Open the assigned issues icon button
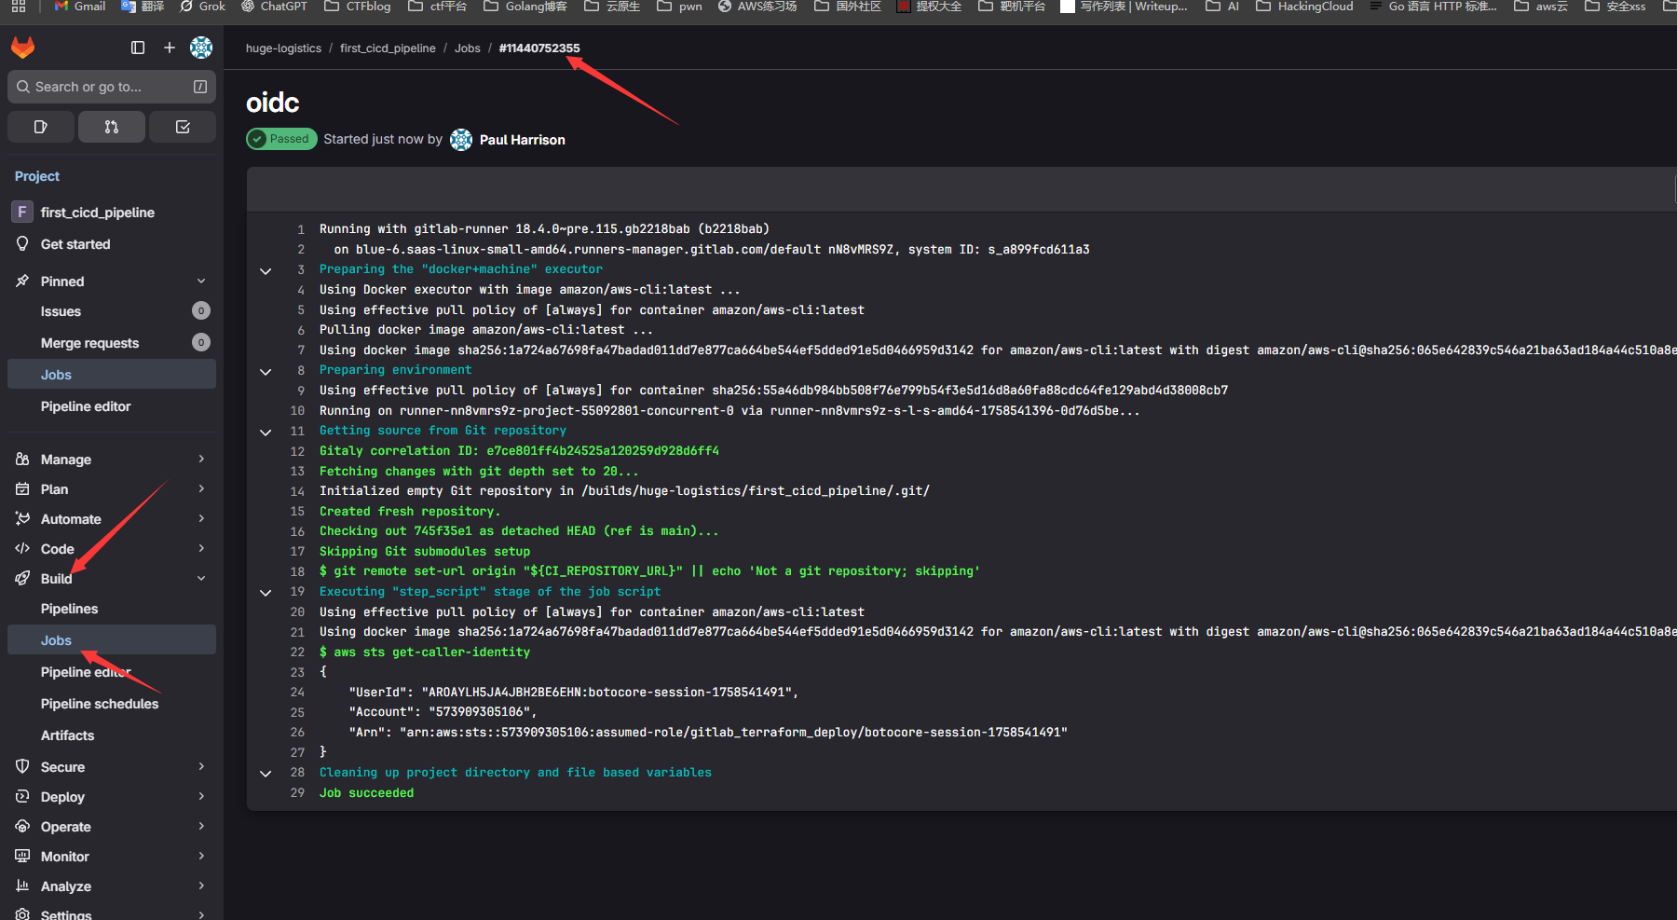 pyautogui.click(x=41, y=127)
